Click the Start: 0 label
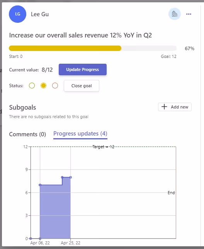Viewport: 204px width, 249px height. click(16, 56)
